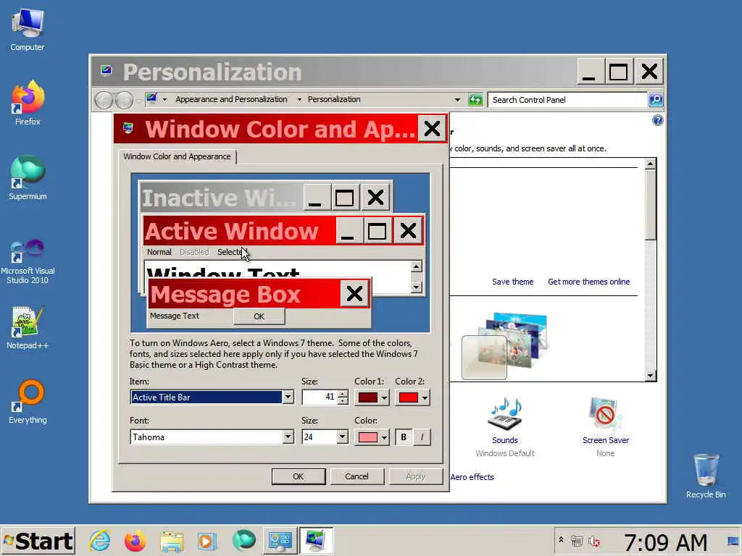Click the Active Window title bar preview

240,231
